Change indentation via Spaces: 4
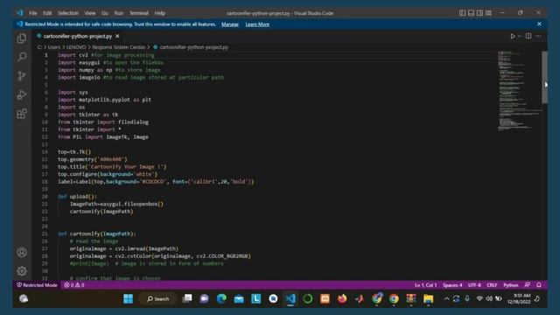Image resolution: width=560 pixels, height=315 pixels. [452, 285]
